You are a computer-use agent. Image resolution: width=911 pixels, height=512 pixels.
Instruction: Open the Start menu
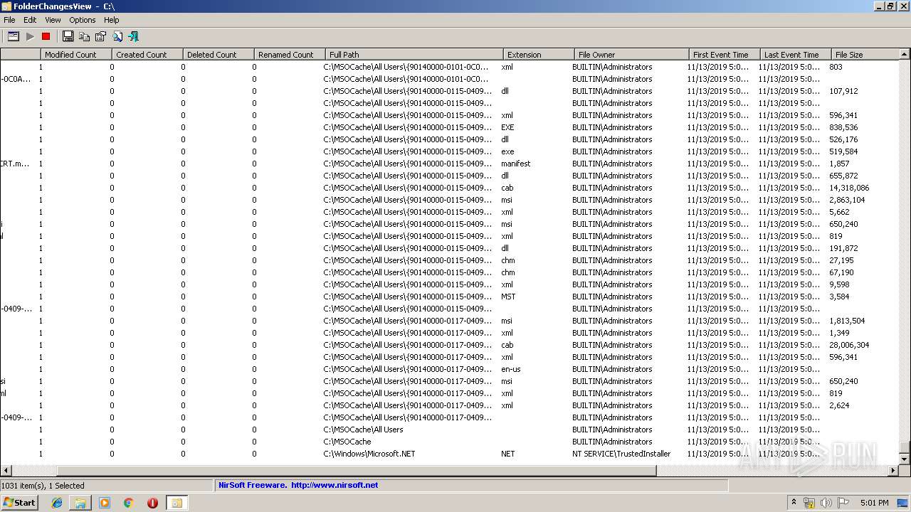point(19,503)
